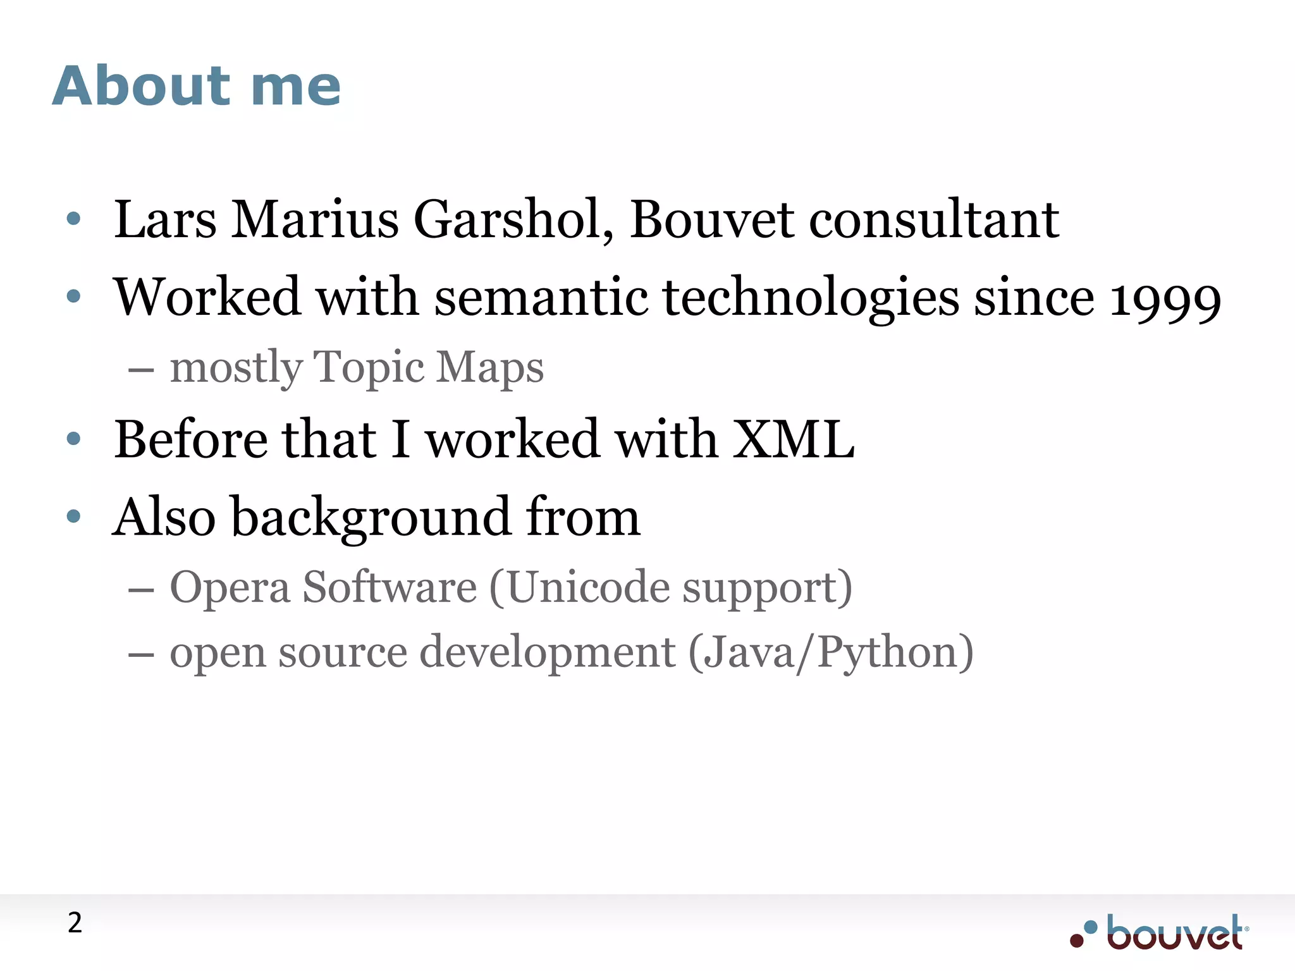
Task: Click the Java/Python text in parentheses
Action: click(831, 652)
